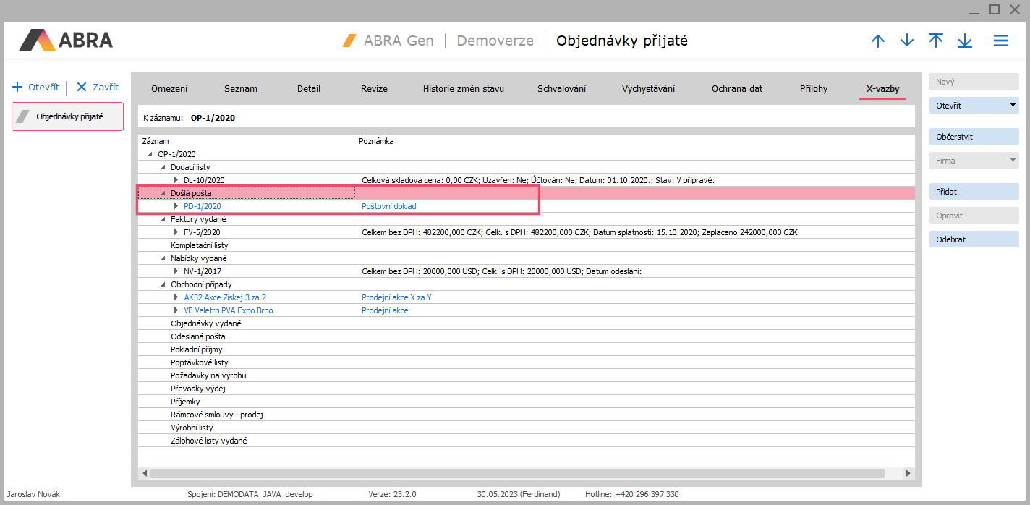Click the X Zavřít icon
Image resolution: width=1030 pixels, height=505 pixels.
[x=81, y=87]
